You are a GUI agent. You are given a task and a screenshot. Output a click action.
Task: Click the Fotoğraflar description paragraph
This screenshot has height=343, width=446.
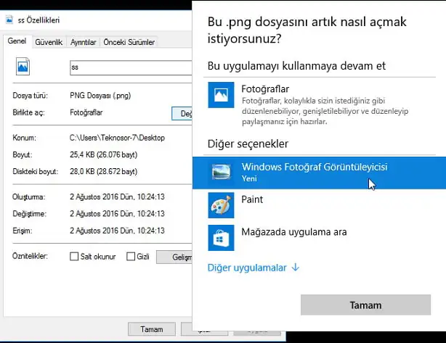pyautogui.click(x=325, y=111)
